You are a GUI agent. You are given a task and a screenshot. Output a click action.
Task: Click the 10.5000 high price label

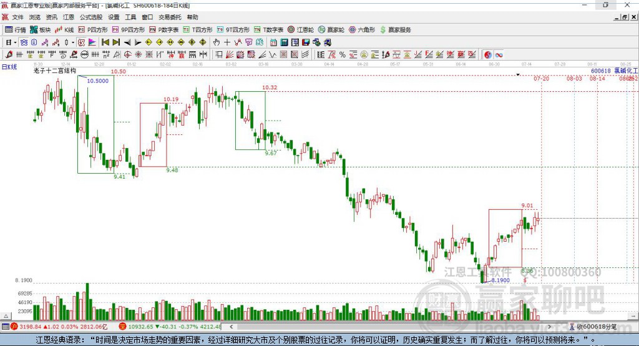(98, 81)
